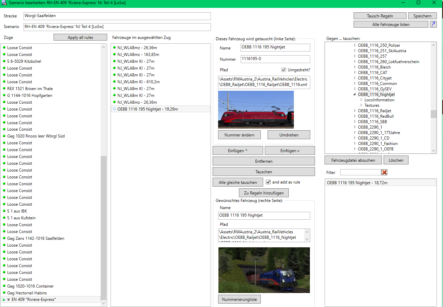Click the app icon in the title bar
The height and width of the screenshot is (307, 443).
pos(3,3)
